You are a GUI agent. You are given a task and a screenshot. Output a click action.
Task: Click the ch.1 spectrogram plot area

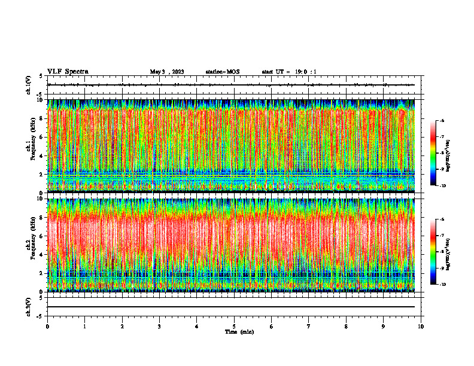(x=231, y=146)
